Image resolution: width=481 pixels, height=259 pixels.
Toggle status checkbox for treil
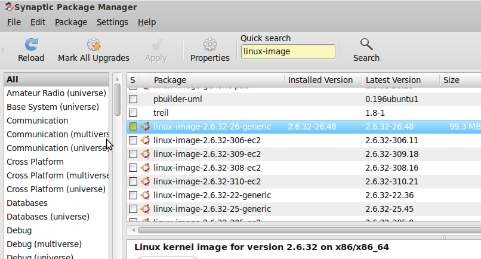pyautogui.click(x=133, y=113)
